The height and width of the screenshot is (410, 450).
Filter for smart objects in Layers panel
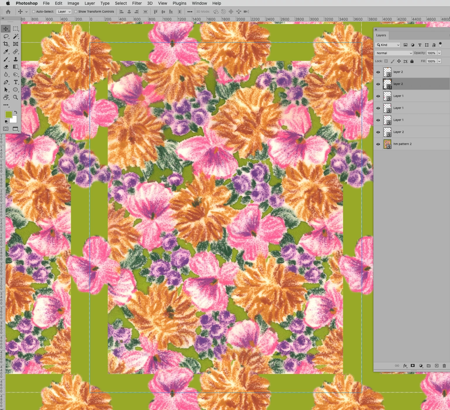tap(434, 45)
